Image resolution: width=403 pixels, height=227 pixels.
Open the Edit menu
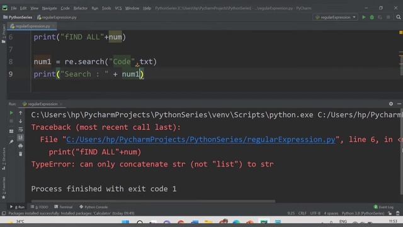[23, 8]
